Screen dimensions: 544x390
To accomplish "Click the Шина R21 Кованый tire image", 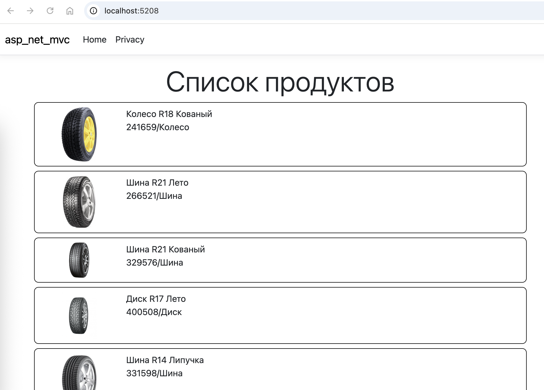I will coord(79,260).
